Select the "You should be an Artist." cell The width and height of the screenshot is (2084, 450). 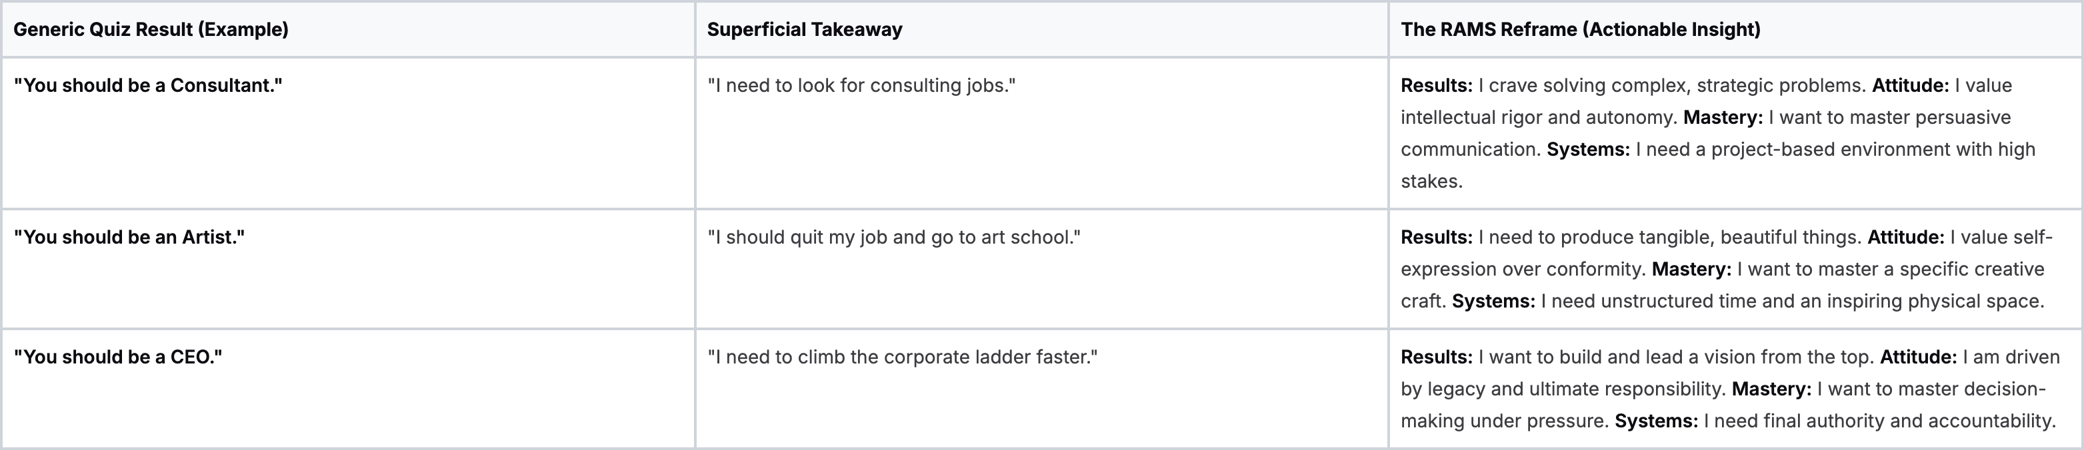pyautogui.click(x=129, y=238)
